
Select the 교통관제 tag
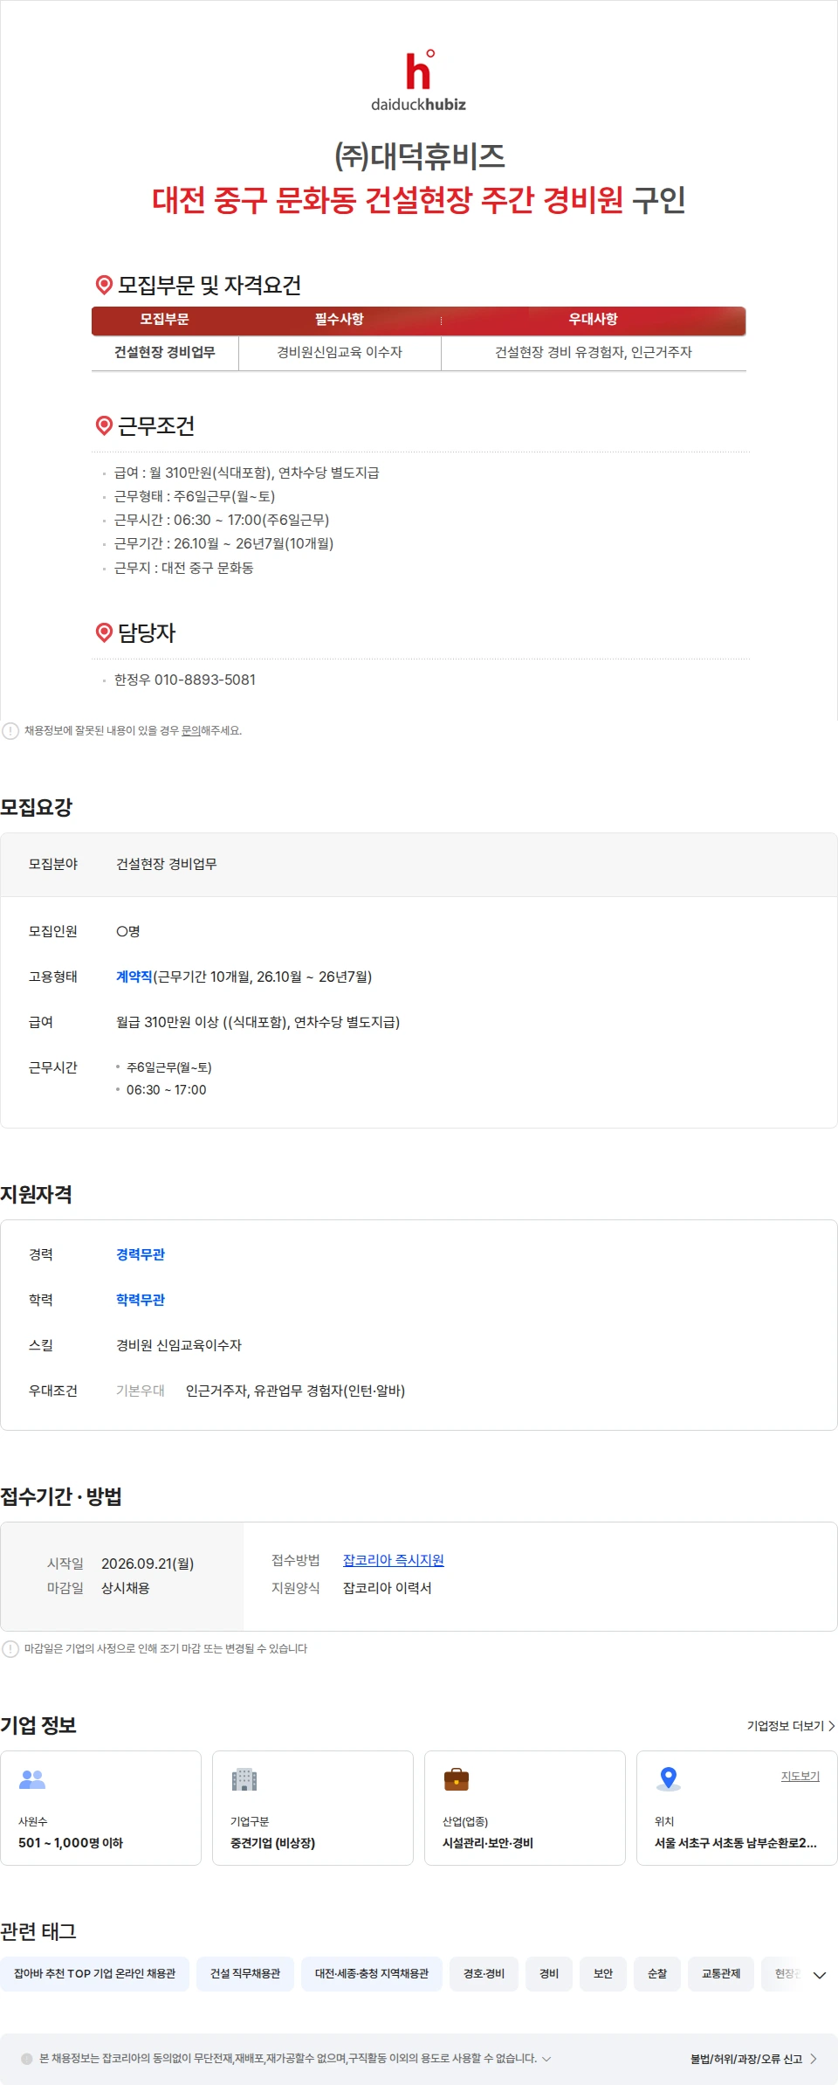click(x=721, y=1974)
